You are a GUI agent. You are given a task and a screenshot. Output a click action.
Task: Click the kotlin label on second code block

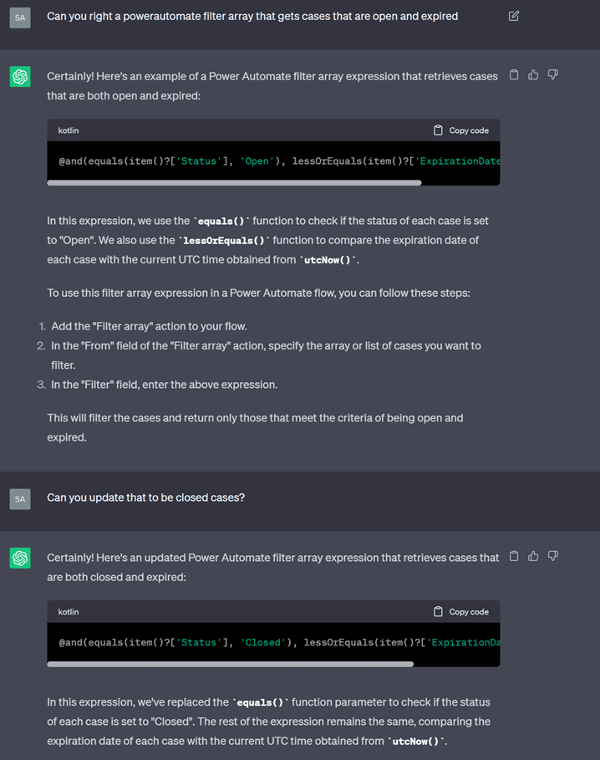(69, 612)
